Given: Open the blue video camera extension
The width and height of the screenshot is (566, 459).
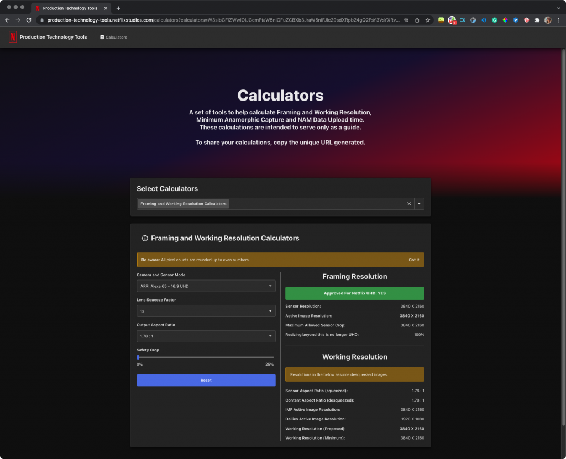Looking at the screenshot, I should pyautogui.click(x=463, y=20).
